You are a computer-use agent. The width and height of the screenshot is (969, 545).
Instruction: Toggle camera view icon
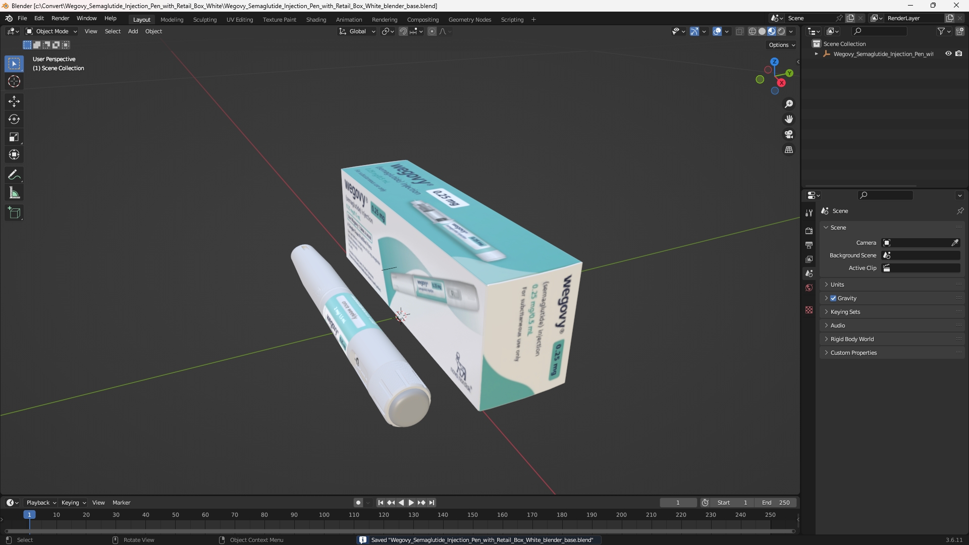click(789, 134)
